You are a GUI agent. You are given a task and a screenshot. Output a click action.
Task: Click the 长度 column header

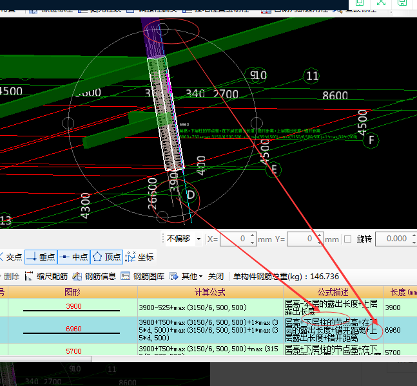[x=400, y=292]
